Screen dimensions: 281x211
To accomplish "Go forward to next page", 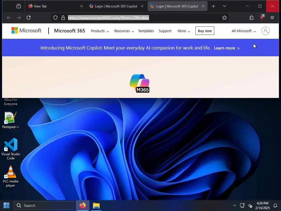I will click(x=18, y=18).
